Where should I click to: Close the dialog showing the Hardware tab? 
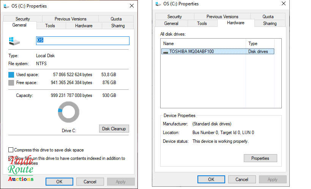pyautogui.click(x=283, y=4)
